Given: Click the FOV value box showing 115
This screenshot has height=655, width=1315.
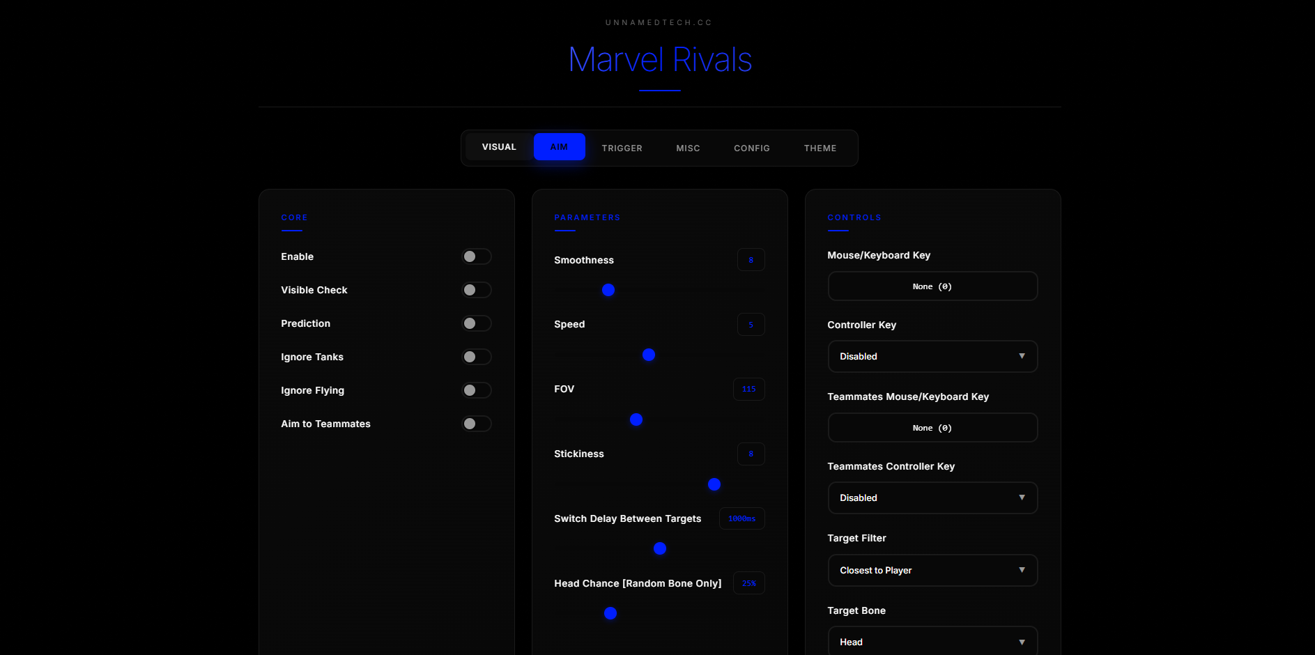Looking at the screenshot, I should [x=748, y=390].
